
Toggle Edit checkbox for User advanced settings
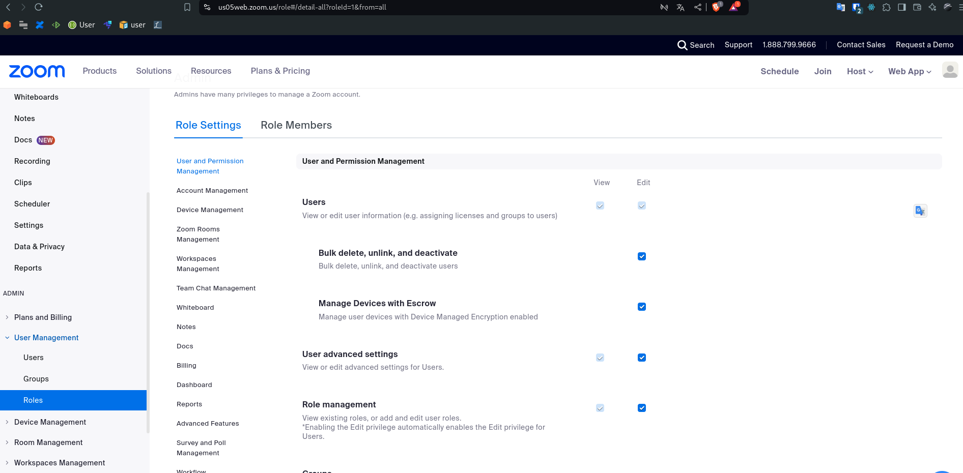(642, 358)
